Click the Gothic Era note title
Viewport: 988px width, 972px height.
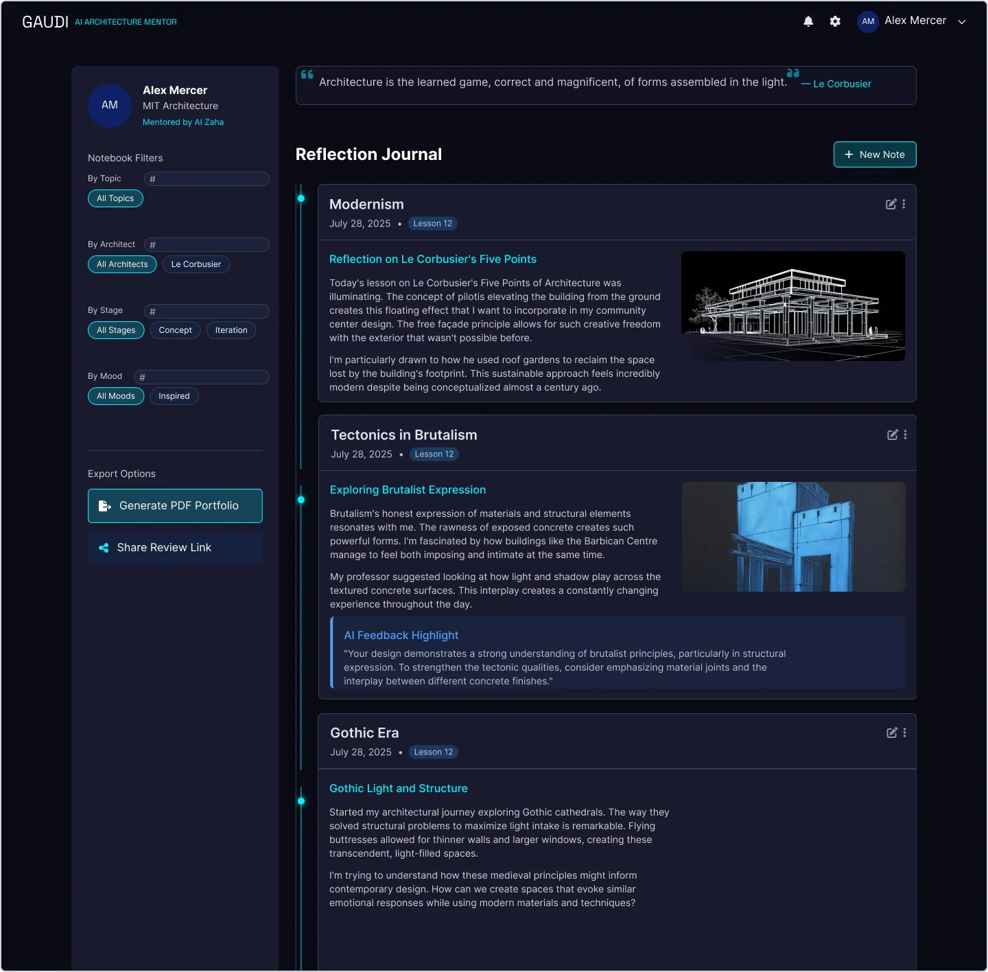(x=364, y=733)
